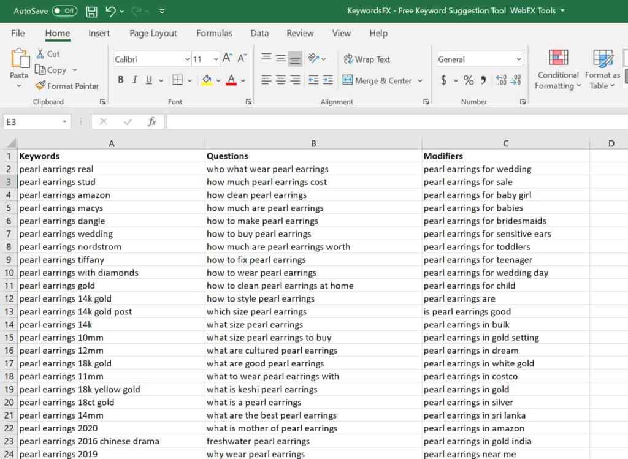Viewport: 628px width, 459px height.
Task: Click the formula bar input
Action: click(397, 122)
